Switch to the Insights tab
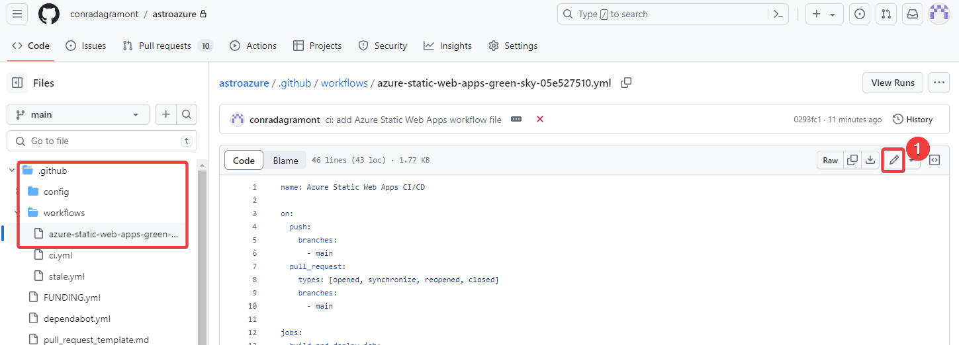Viewport: 959px width, 345px height. click(x=448, y=46)
